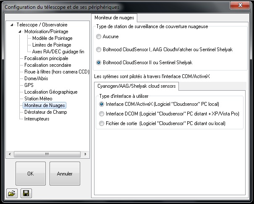Choose Interface DCOM radio option

101,114
